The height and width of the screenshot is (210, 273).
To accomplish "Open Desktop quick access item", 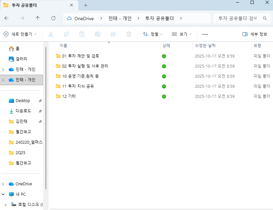I will tap(19, 101).
